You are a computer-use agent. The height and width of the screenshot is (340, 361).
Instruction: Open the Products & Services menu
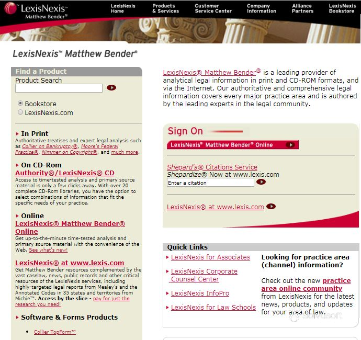(x=165, y=8)
